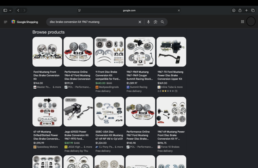The image size is (258, 168).
Task: Open the '& more' link beside CJ Pony Pa...
Action: click(x=119, y=147)
